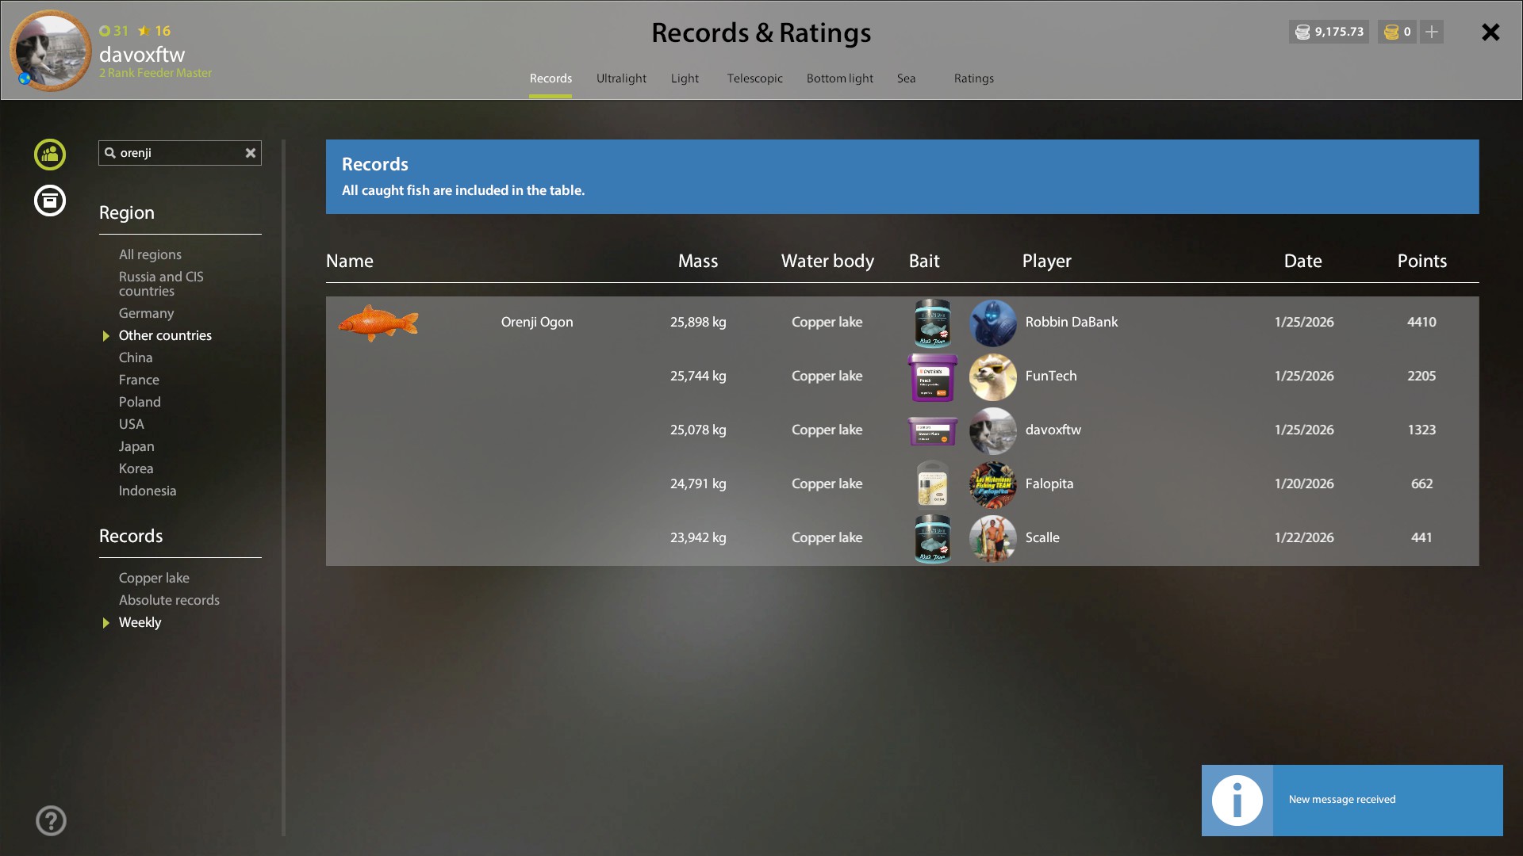Click the plus button to add gold
Screen dimensions: 1523x856
[x=1432, y=32]
